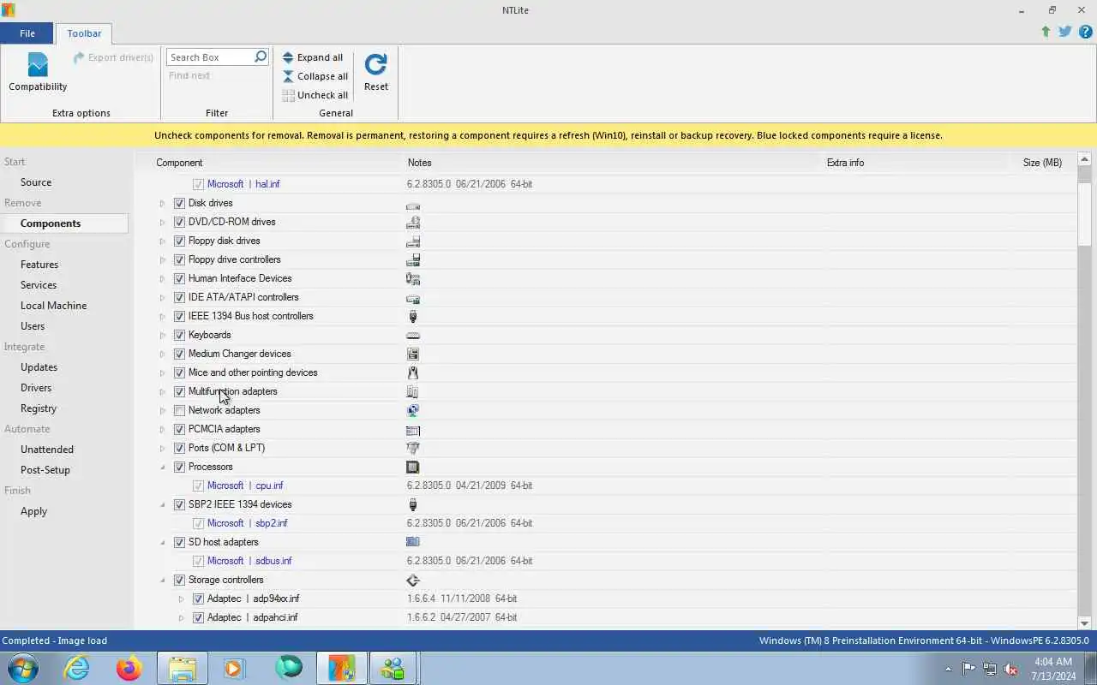Viewport: 1097px width, 685px height.
Task: Uncheck the PCMCIA adapters checkbox
Action: (x=179, y=430)
